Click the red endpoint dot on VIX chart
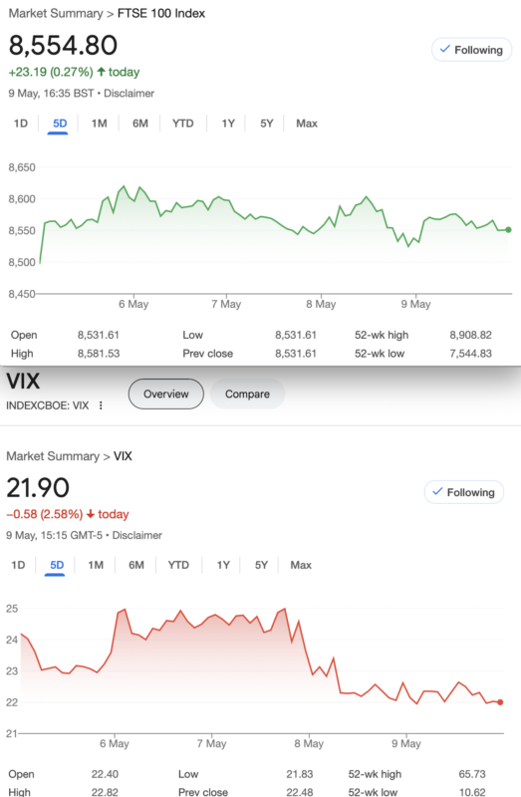Screen dimensions: 521x797 point(500,702)
